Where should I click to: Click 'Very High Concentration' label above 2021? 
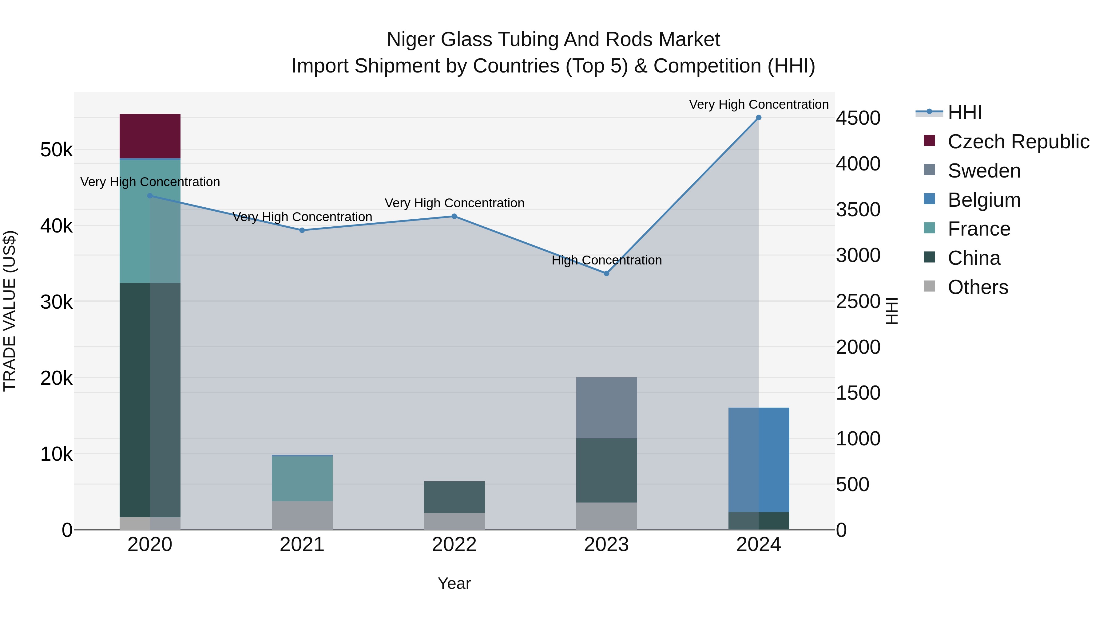(302, 217)
